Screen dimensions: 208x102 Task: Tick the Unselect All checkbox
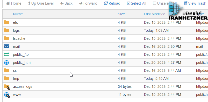pos(154,3)
